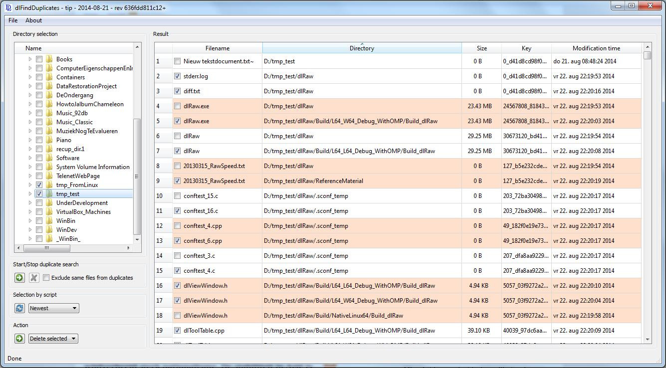Select the TelenetWebPage folder
This screenshot has width=666, height=368.
78,176
